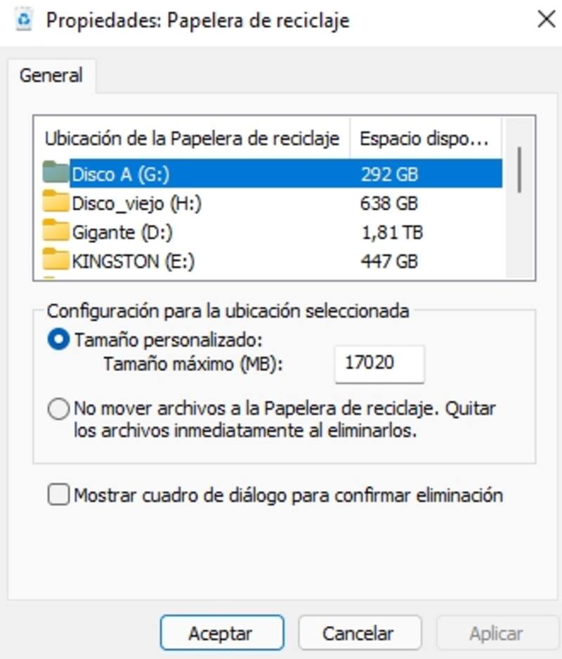This screenshot has width=562, height=659.
Task: Click the Ubicación de la Papelera column header
Action: click(192, 138)
